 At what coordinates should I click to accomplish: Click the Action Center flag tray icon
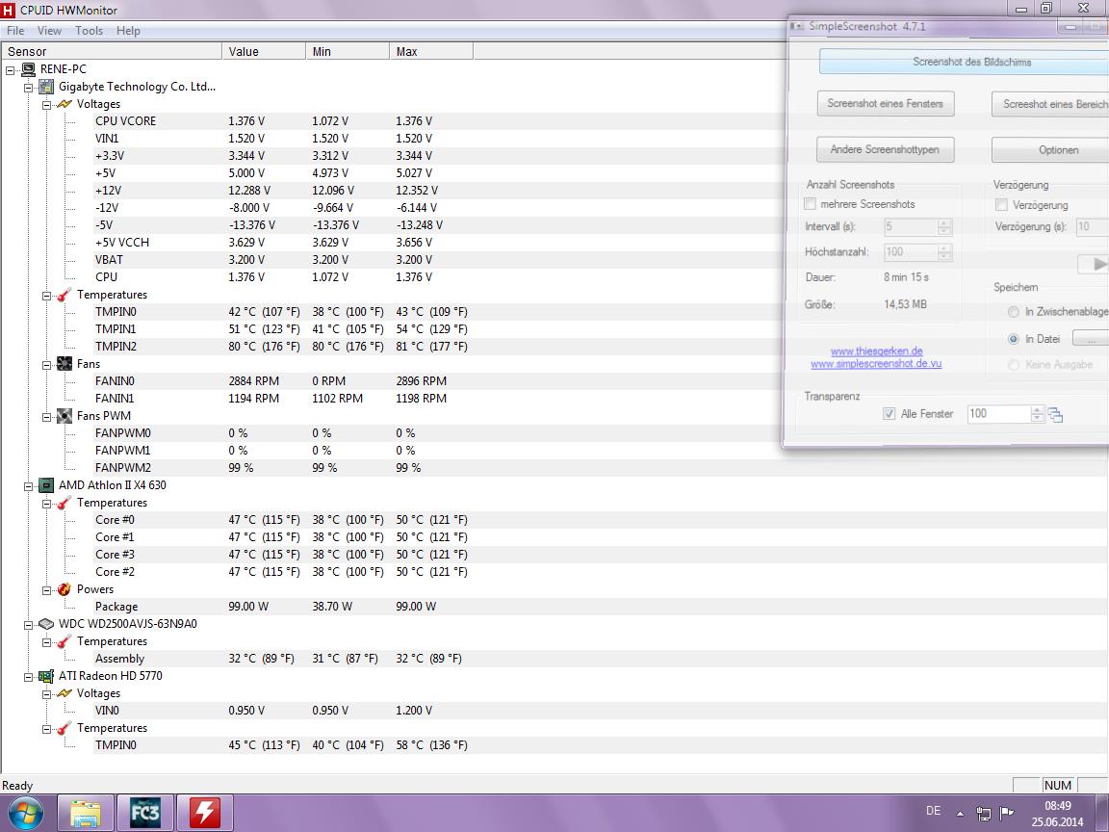tap(1007, 813)
